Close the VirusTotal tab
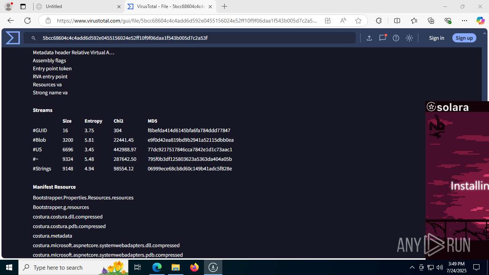489x275 pixels. 210,6
